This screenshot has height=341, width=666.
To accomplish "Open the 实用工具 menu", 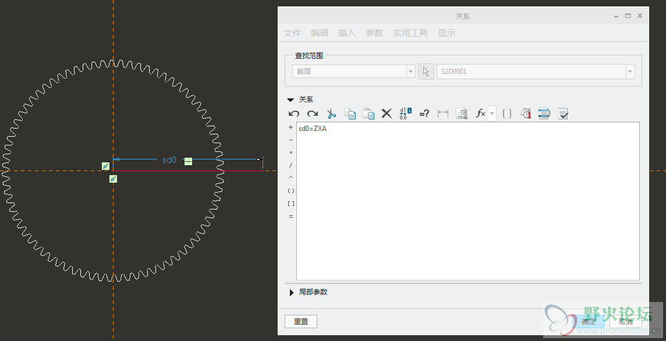I will click(x=410, y=33).
